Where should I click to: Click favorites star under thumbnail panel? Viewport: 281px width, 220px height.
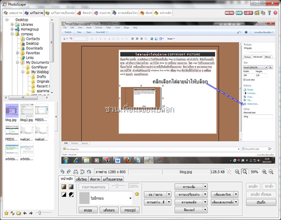7,213
